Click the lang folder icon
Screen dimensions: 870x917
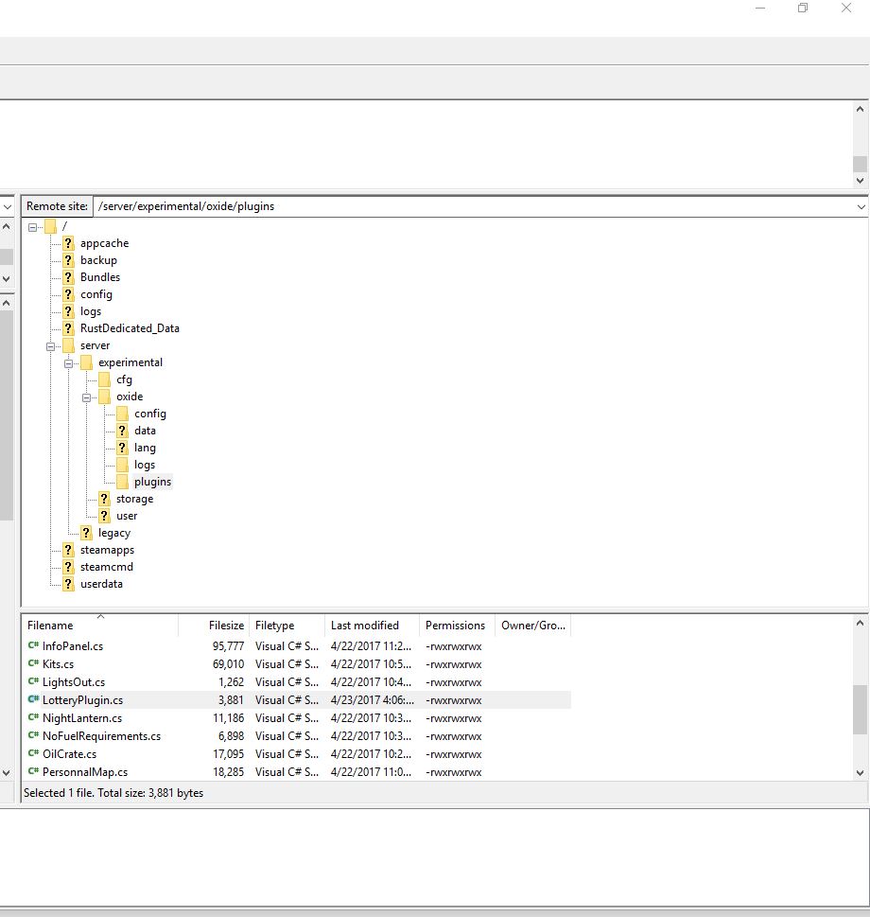pos(122,448)
